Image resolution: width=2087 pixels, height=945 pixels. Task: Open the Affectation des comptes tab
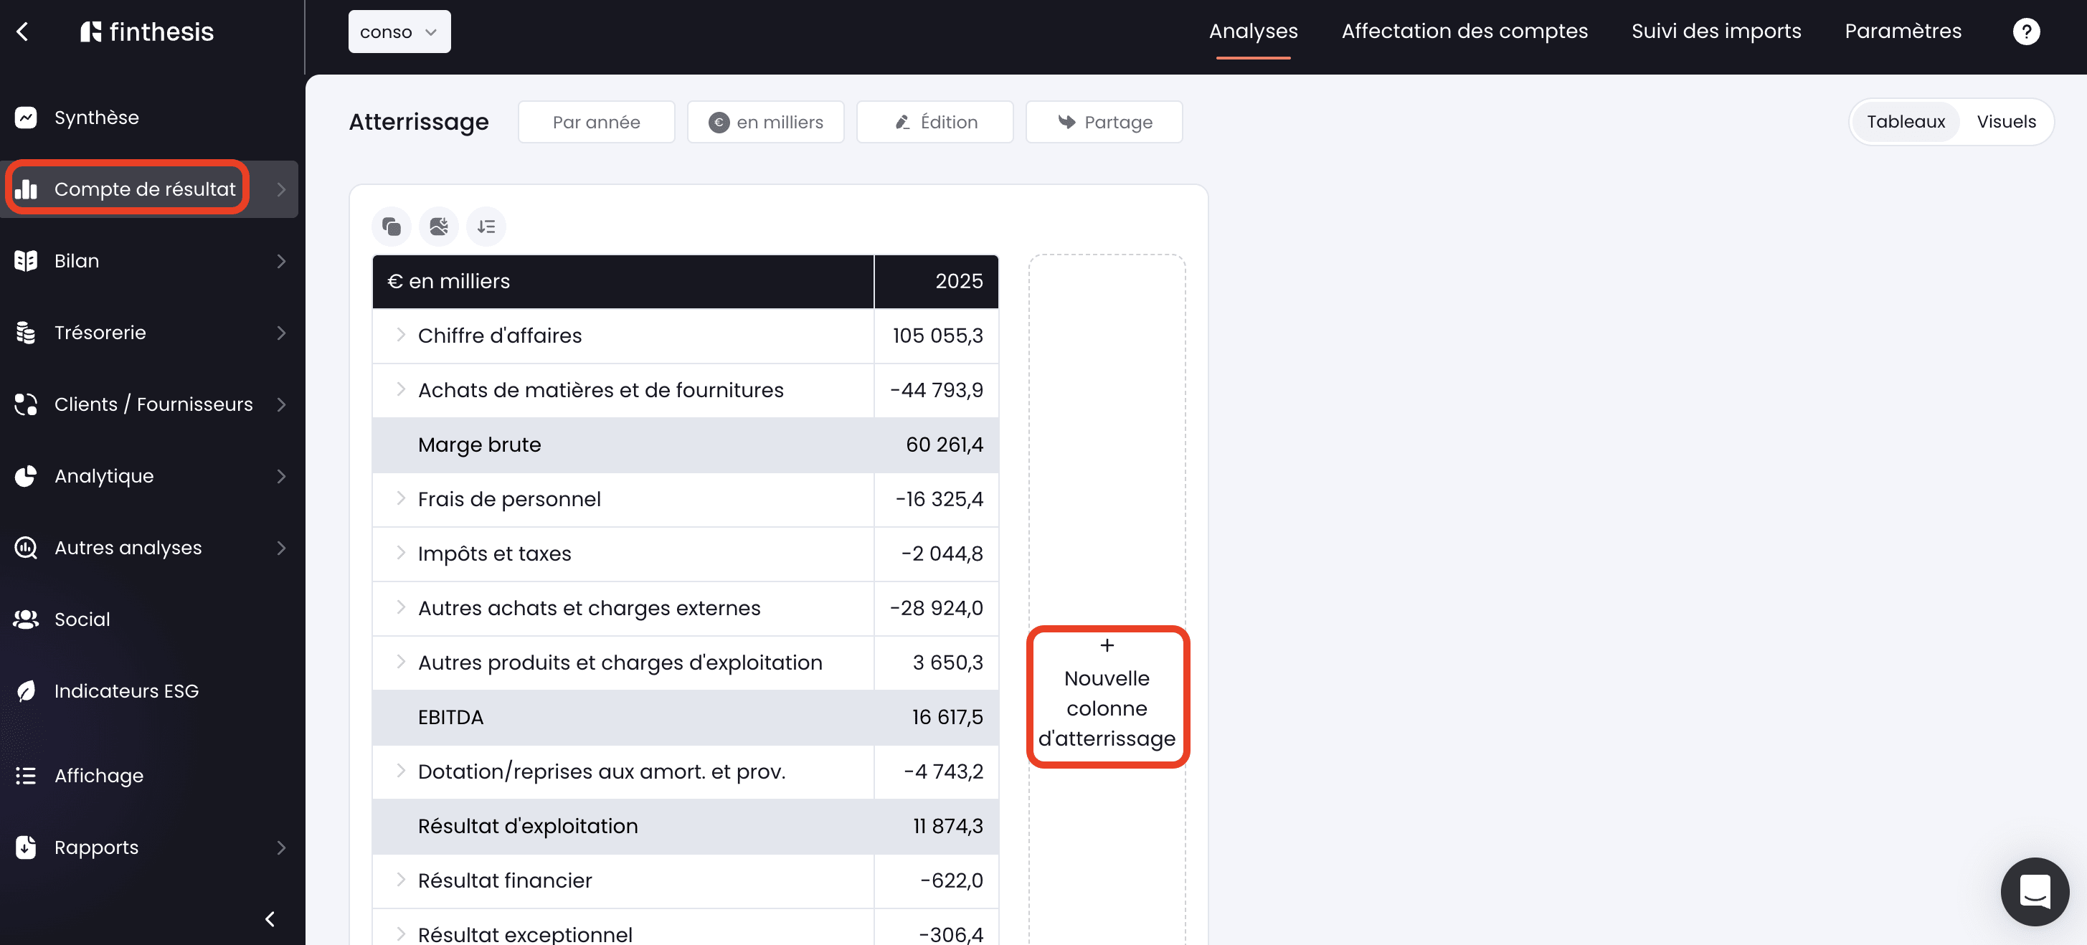coord(1464,32)
